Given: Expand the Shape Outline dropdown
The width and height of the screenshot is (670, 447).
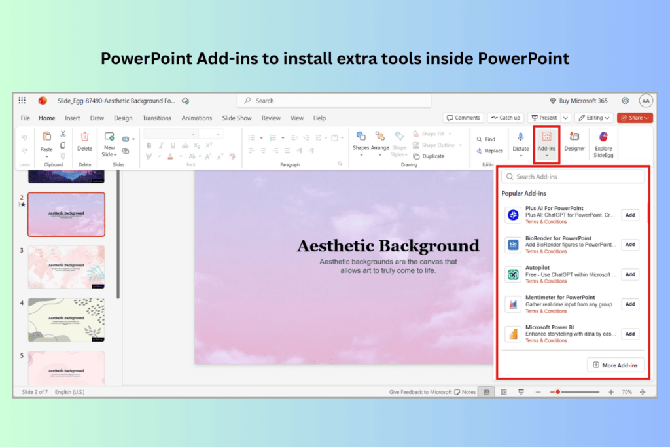Looking at the screenshot, I should click(x=461, y=145).
